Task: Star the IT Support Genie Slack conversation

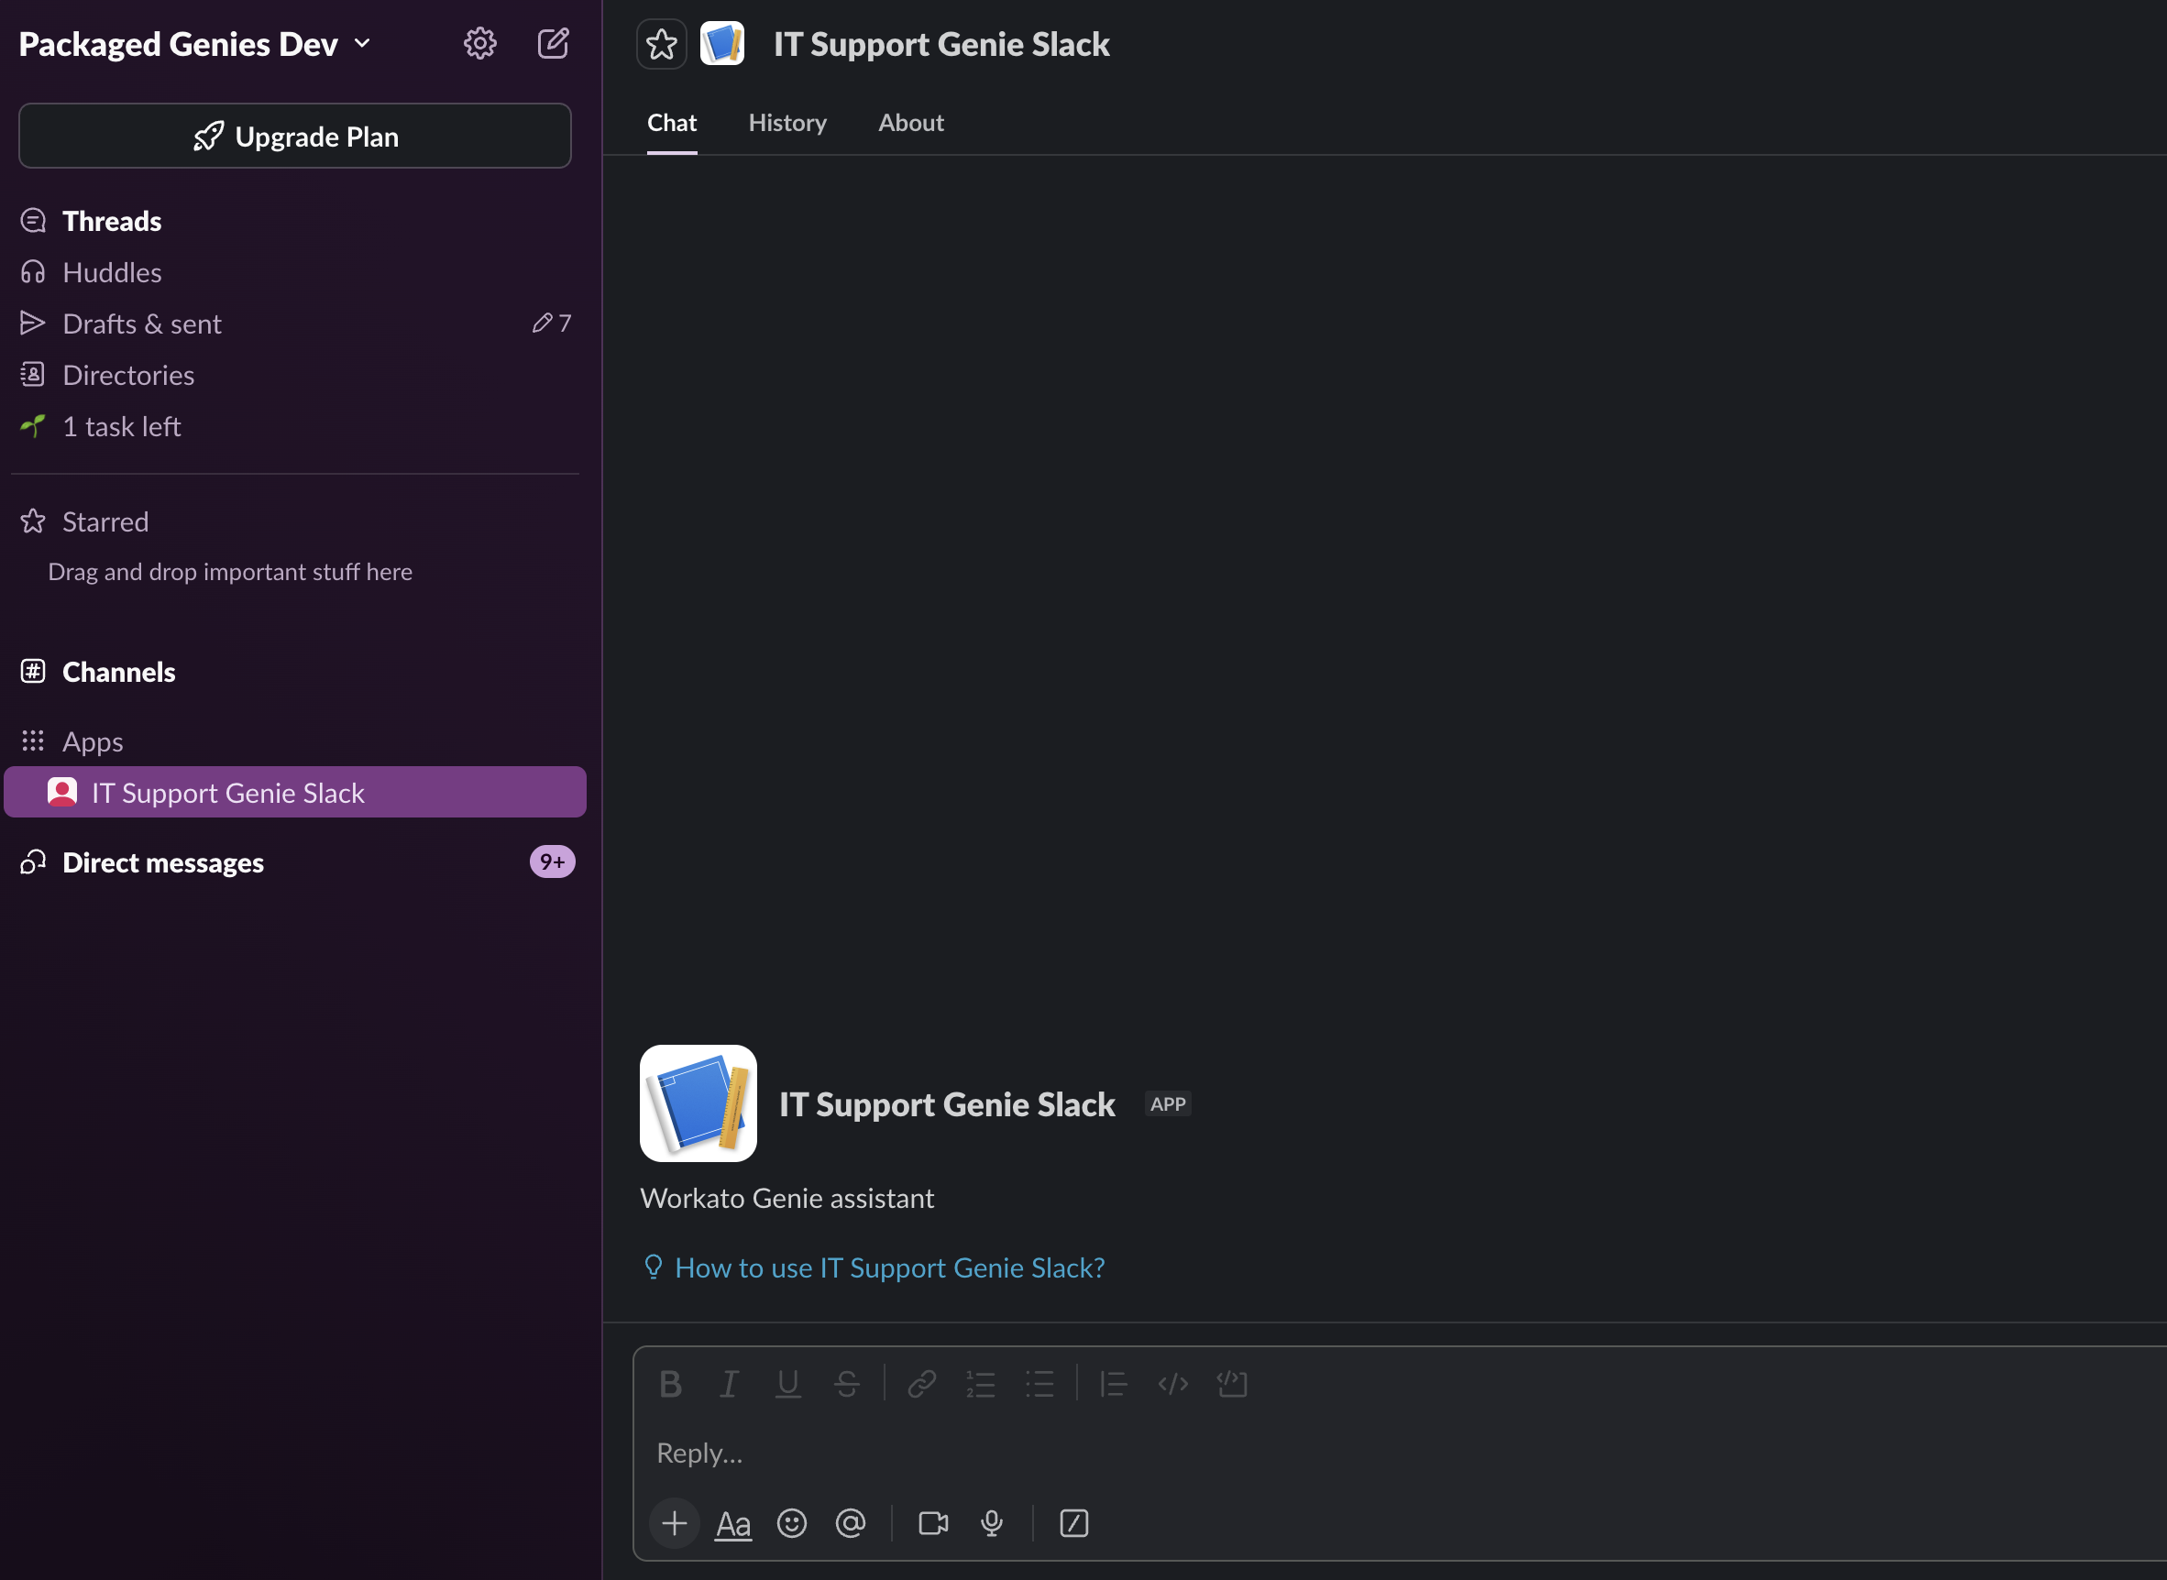Action: pos(661,44)
